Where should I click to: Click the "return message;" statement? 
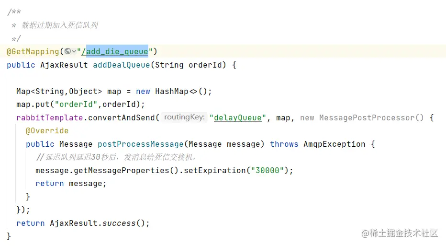[x=71, y=184]
